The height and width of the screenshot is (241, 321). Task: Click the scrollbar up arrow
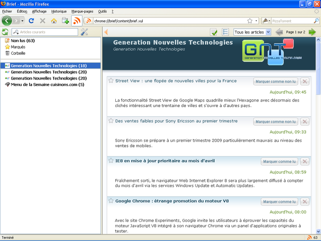318,39
